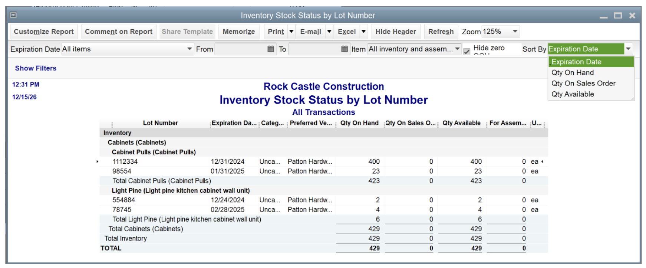The width and height of the screenshot is (646, 268).
Task: Expand the Print button dropdown arrow
Action: tap(291, 32)
